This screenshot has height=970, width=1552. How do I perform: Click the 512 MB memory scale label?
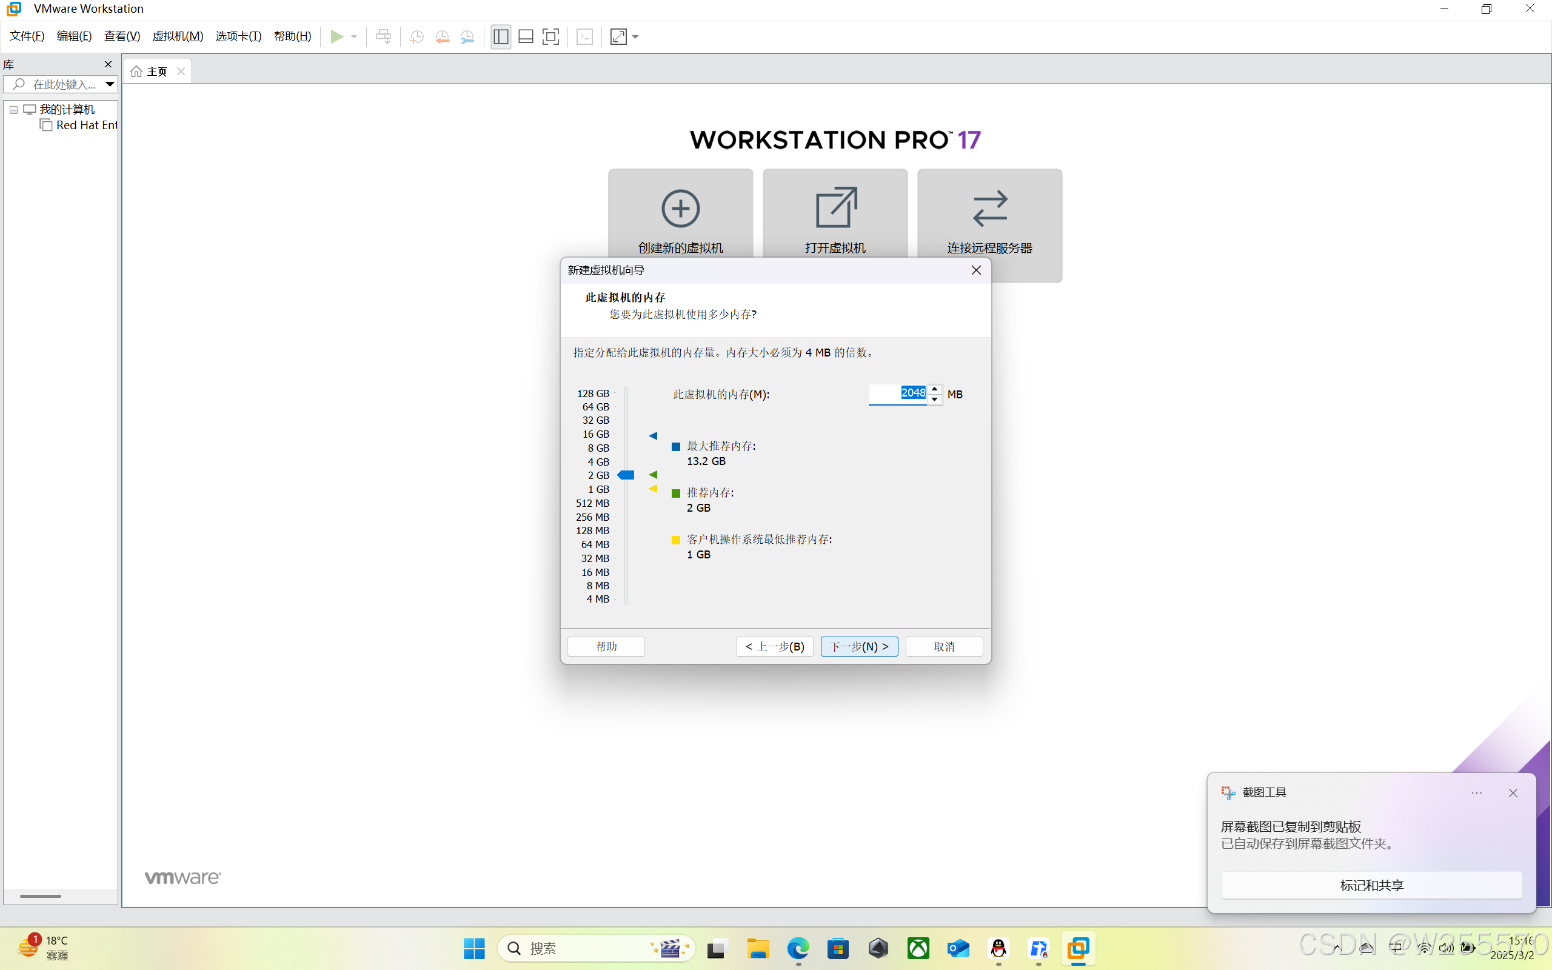[x=592, y=503]
